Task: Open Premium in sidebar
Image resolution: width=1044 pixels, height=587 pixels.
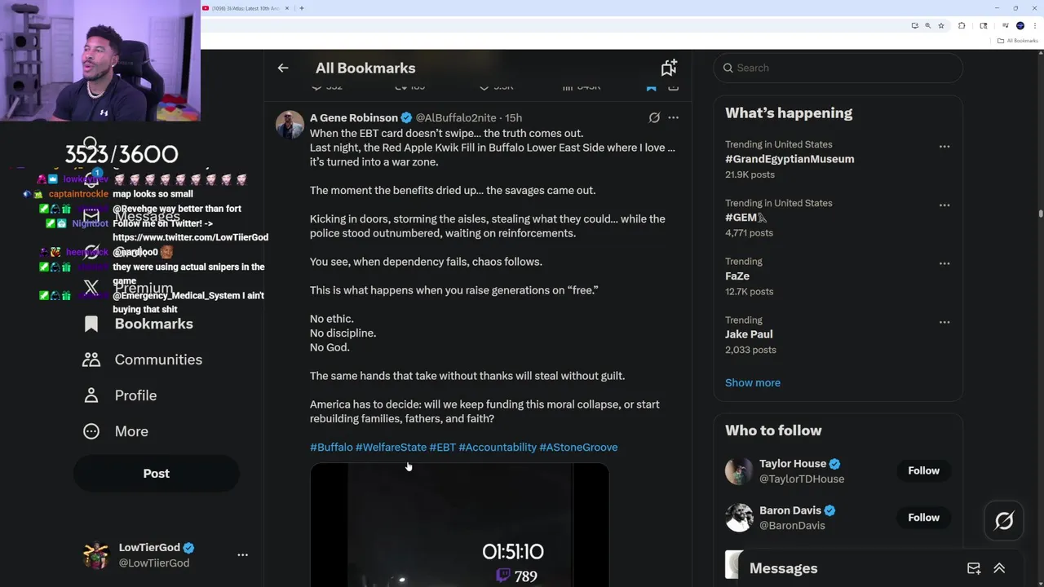Action: (128, 288)
